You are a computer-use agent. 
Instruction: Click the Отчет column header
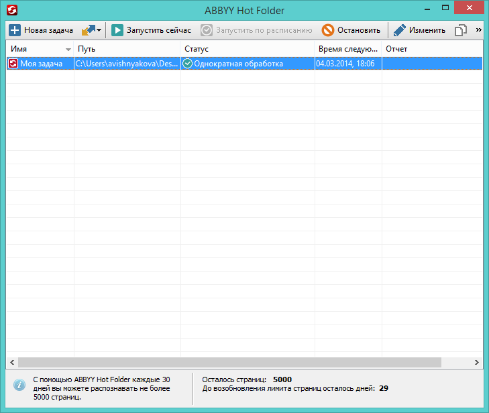click(x=432, y=49)
